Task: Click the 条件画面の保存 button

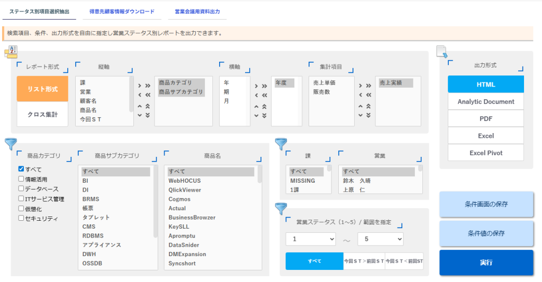Action: 486,204
